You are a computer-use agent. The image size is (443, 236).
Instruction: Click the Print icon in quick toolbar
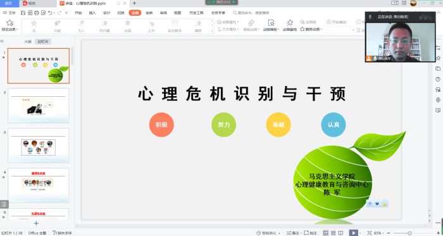[37, 13]
